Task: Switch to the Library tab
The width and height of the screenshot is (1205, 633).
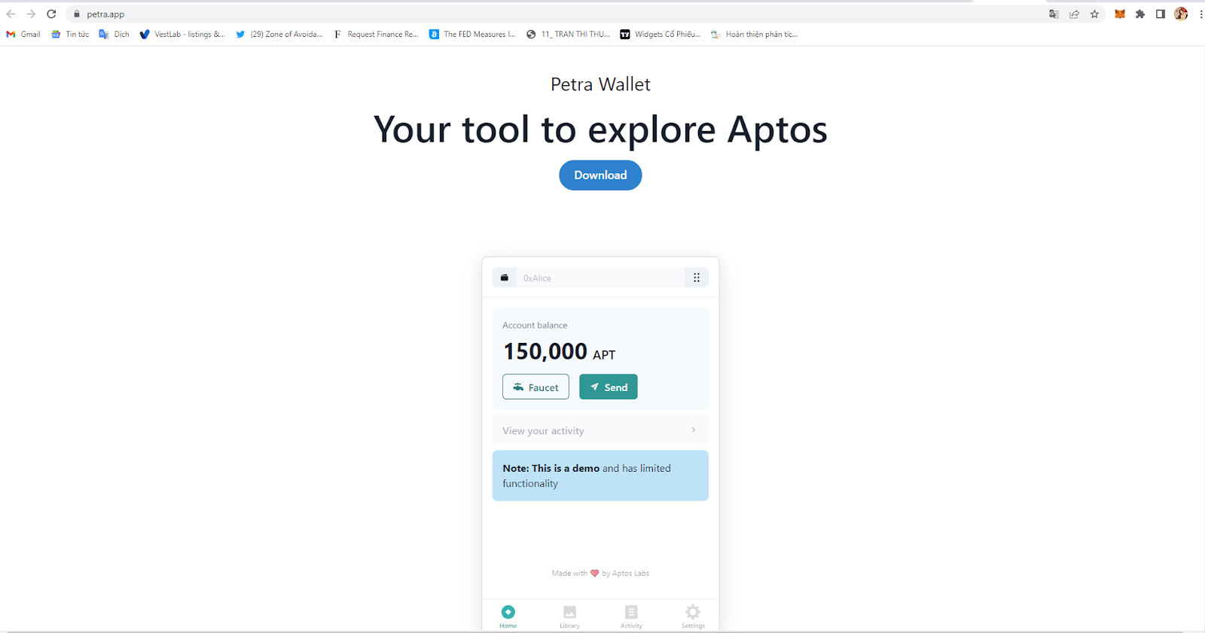Action: (x=569, y=616)
